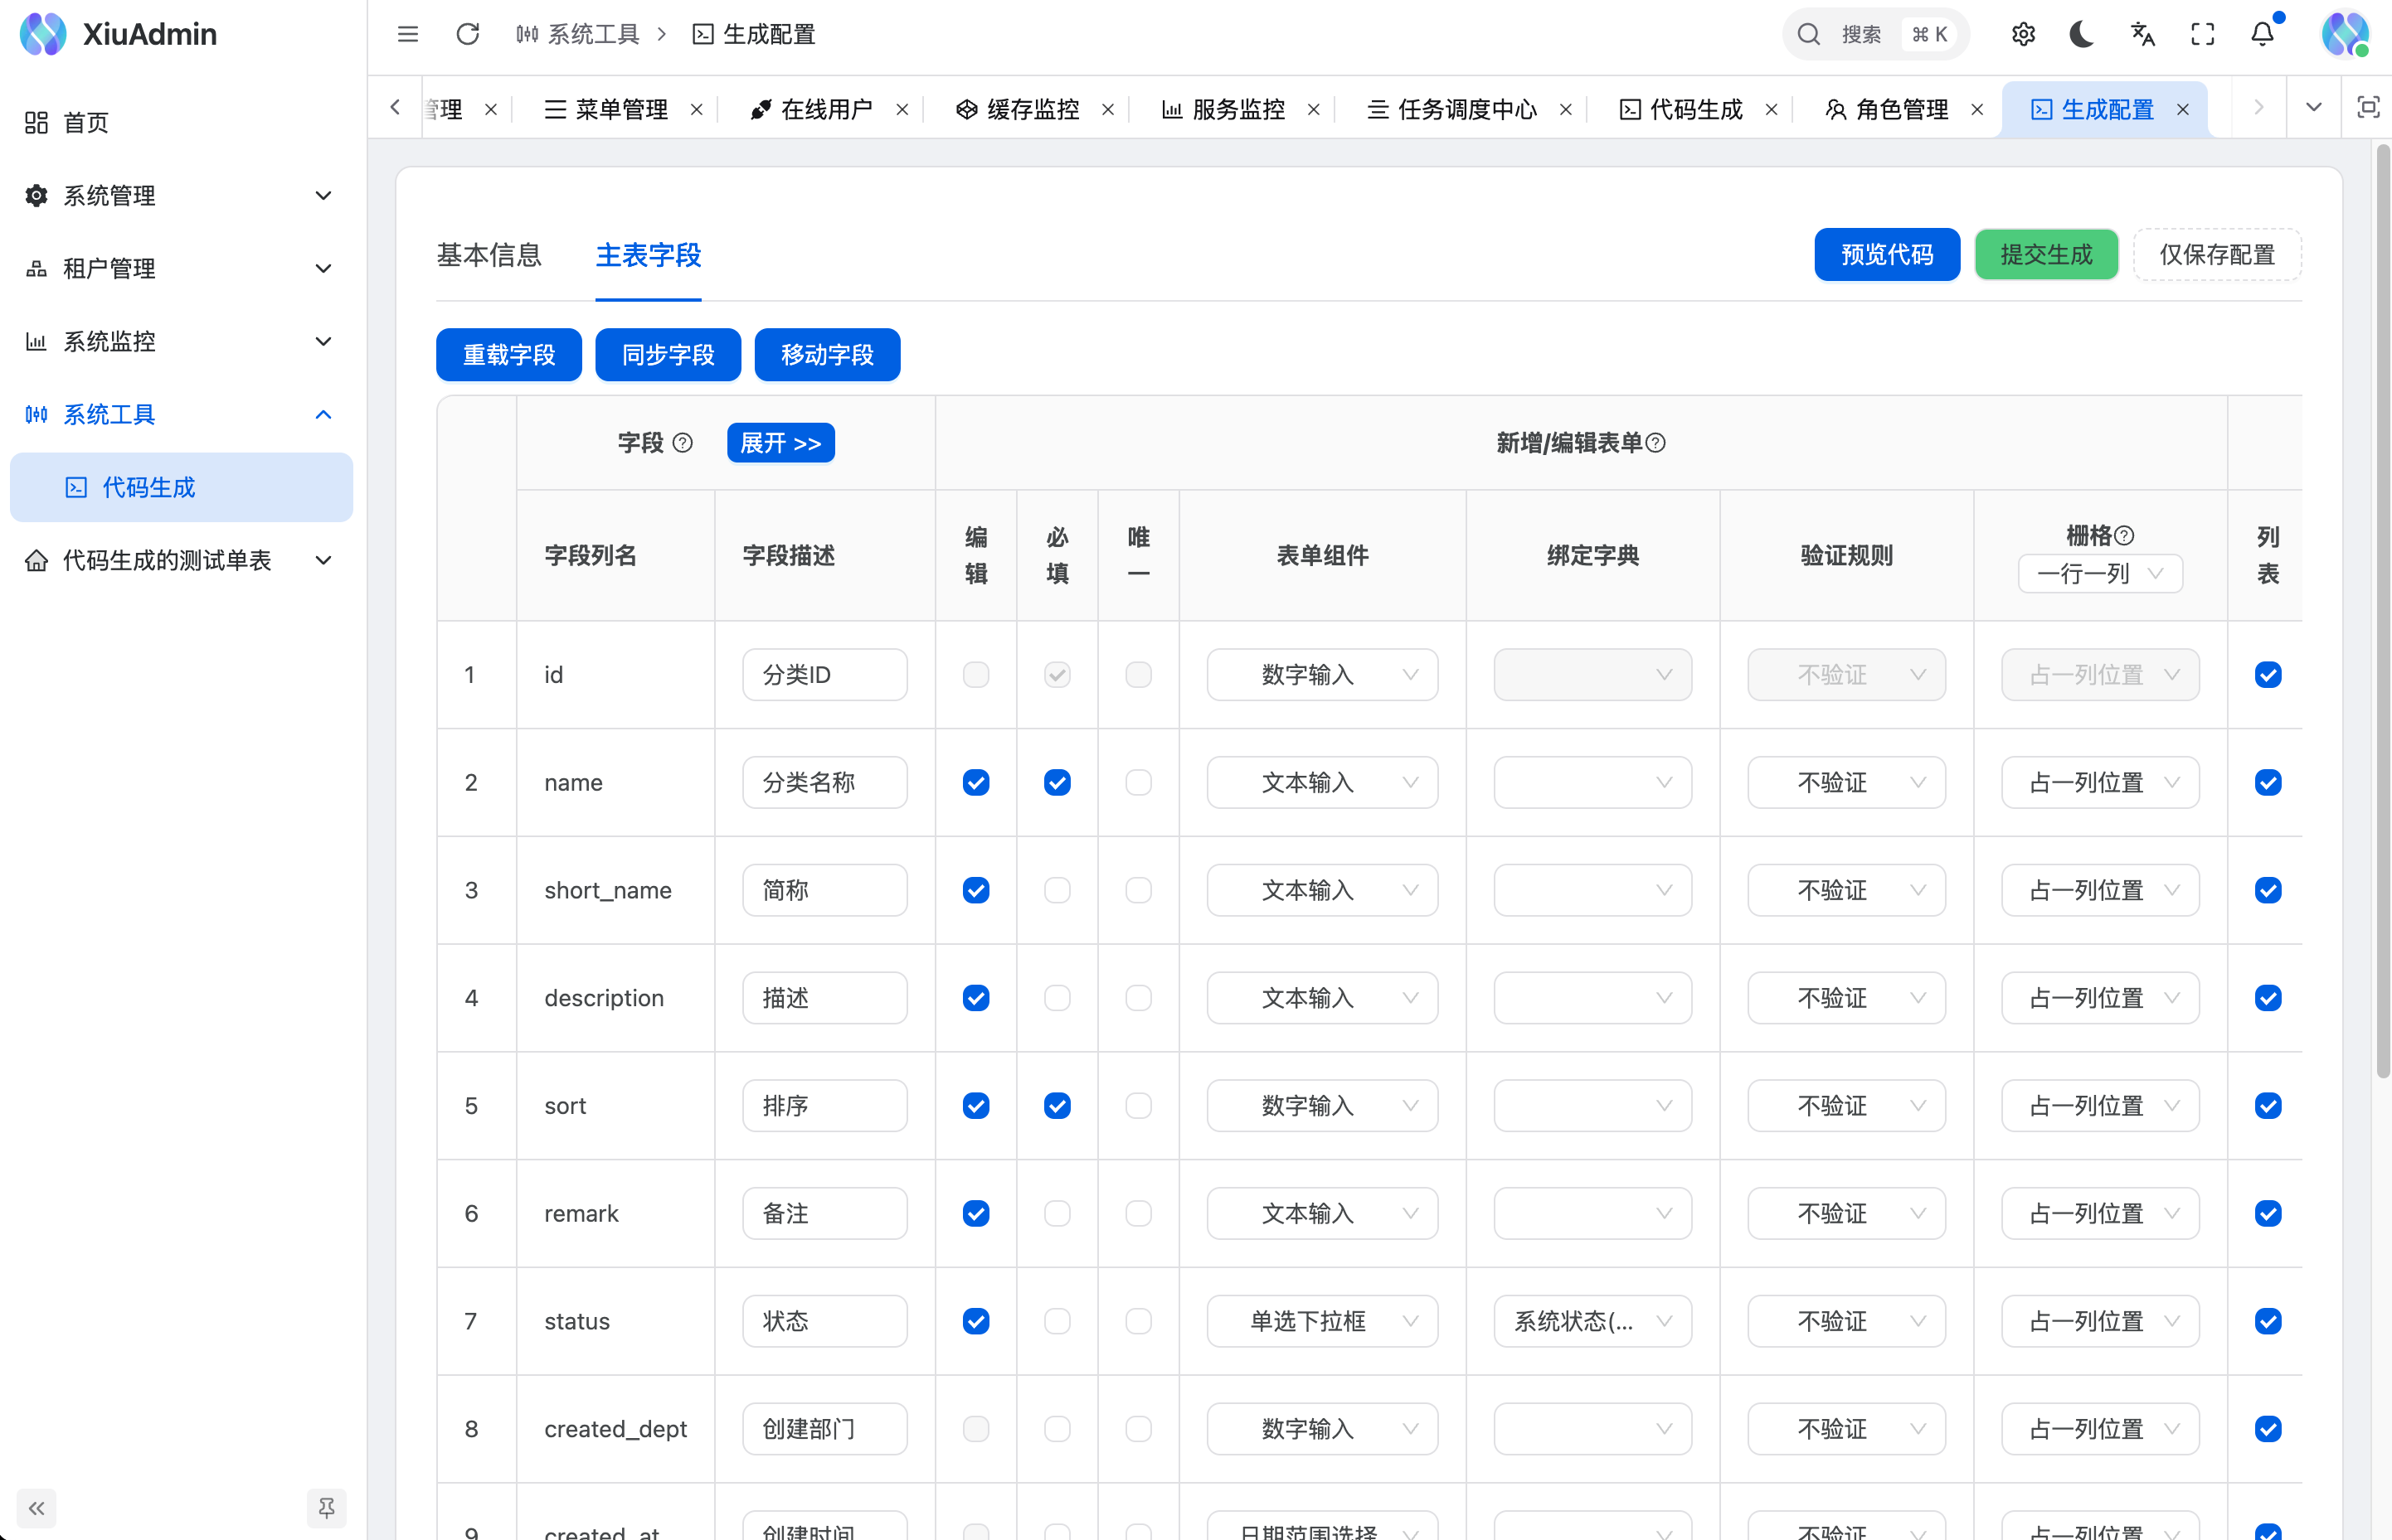
Task: Uncheck the 必填 checkbox for the sort row
Action: pyautogui.click(x=1057, y=1106)
